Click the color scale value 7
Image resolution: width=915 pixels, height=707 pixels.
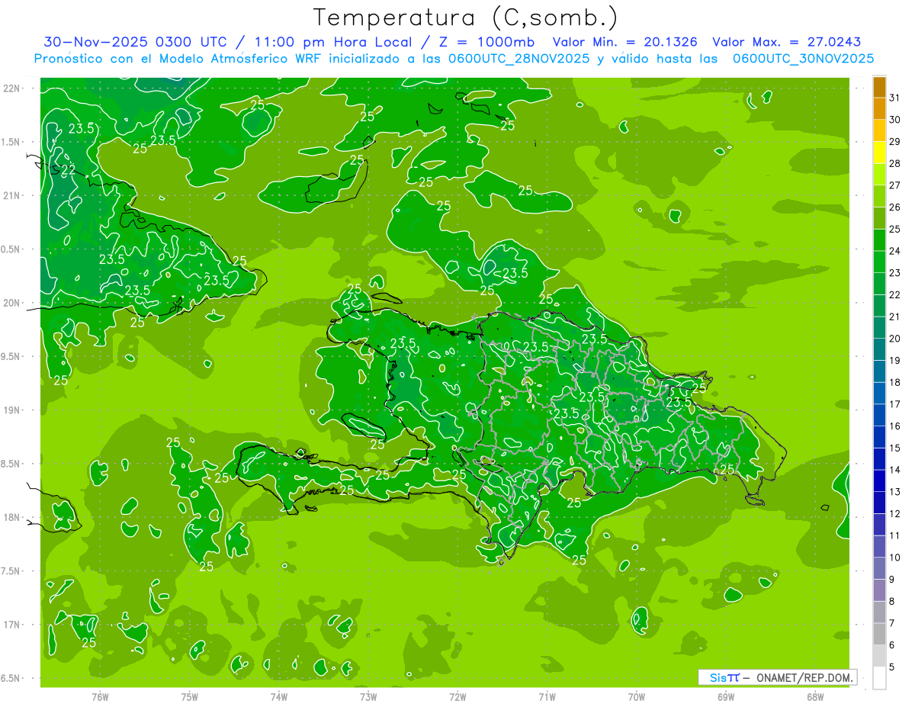tap(892, 624)
